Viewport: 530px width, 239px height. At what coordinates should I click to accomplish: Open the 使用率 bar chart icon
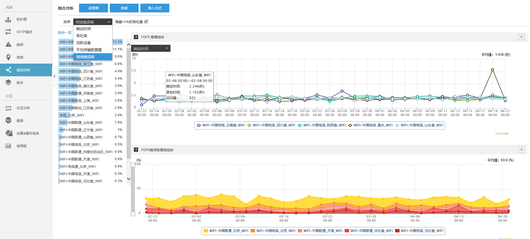click(x=8, y=146)
